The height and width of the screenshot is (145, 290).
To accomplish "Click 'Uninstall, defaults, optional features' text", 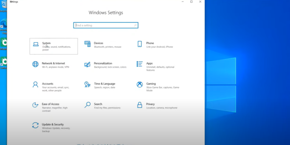I will point(160,69).
